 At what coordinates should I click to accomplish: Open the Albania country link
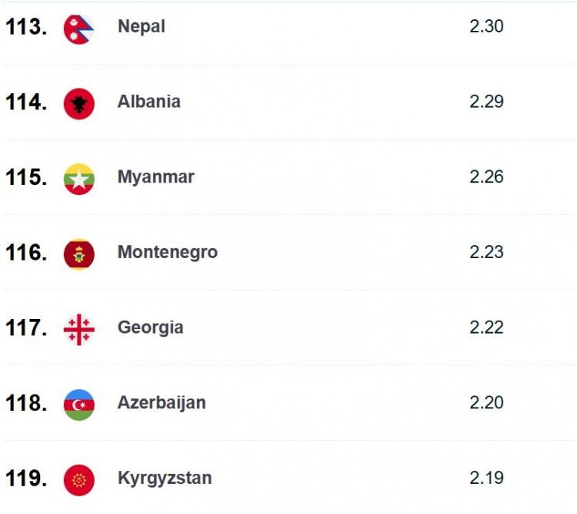point(149,102)
